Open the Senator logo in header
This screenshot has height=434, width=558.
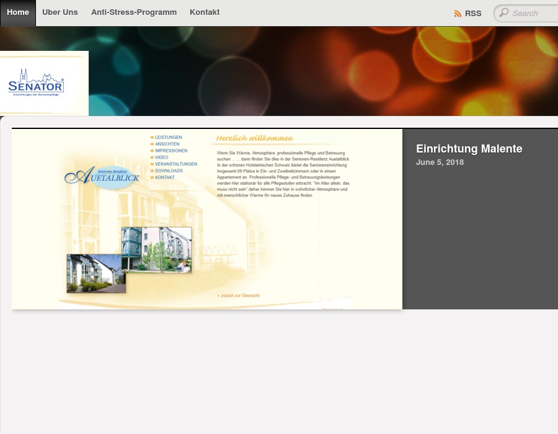click(x=36, y=82)
